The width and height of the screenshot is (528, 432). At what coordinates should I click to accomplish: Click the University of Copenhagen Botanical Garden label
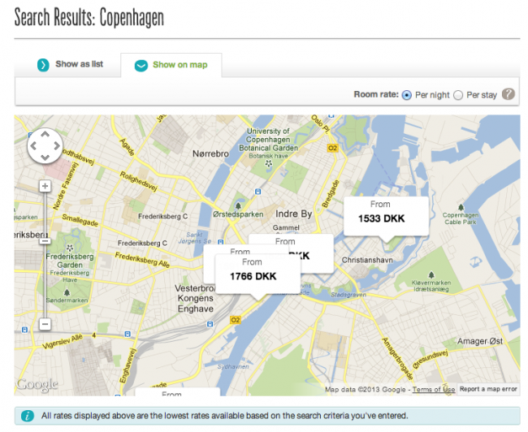coord(269,140)
